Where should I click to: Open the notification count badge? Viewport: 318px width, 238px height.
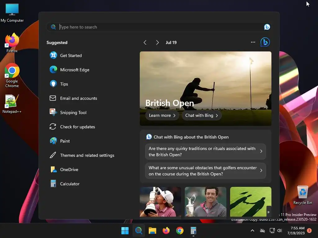pyautogui.click(x=309, y=231)
